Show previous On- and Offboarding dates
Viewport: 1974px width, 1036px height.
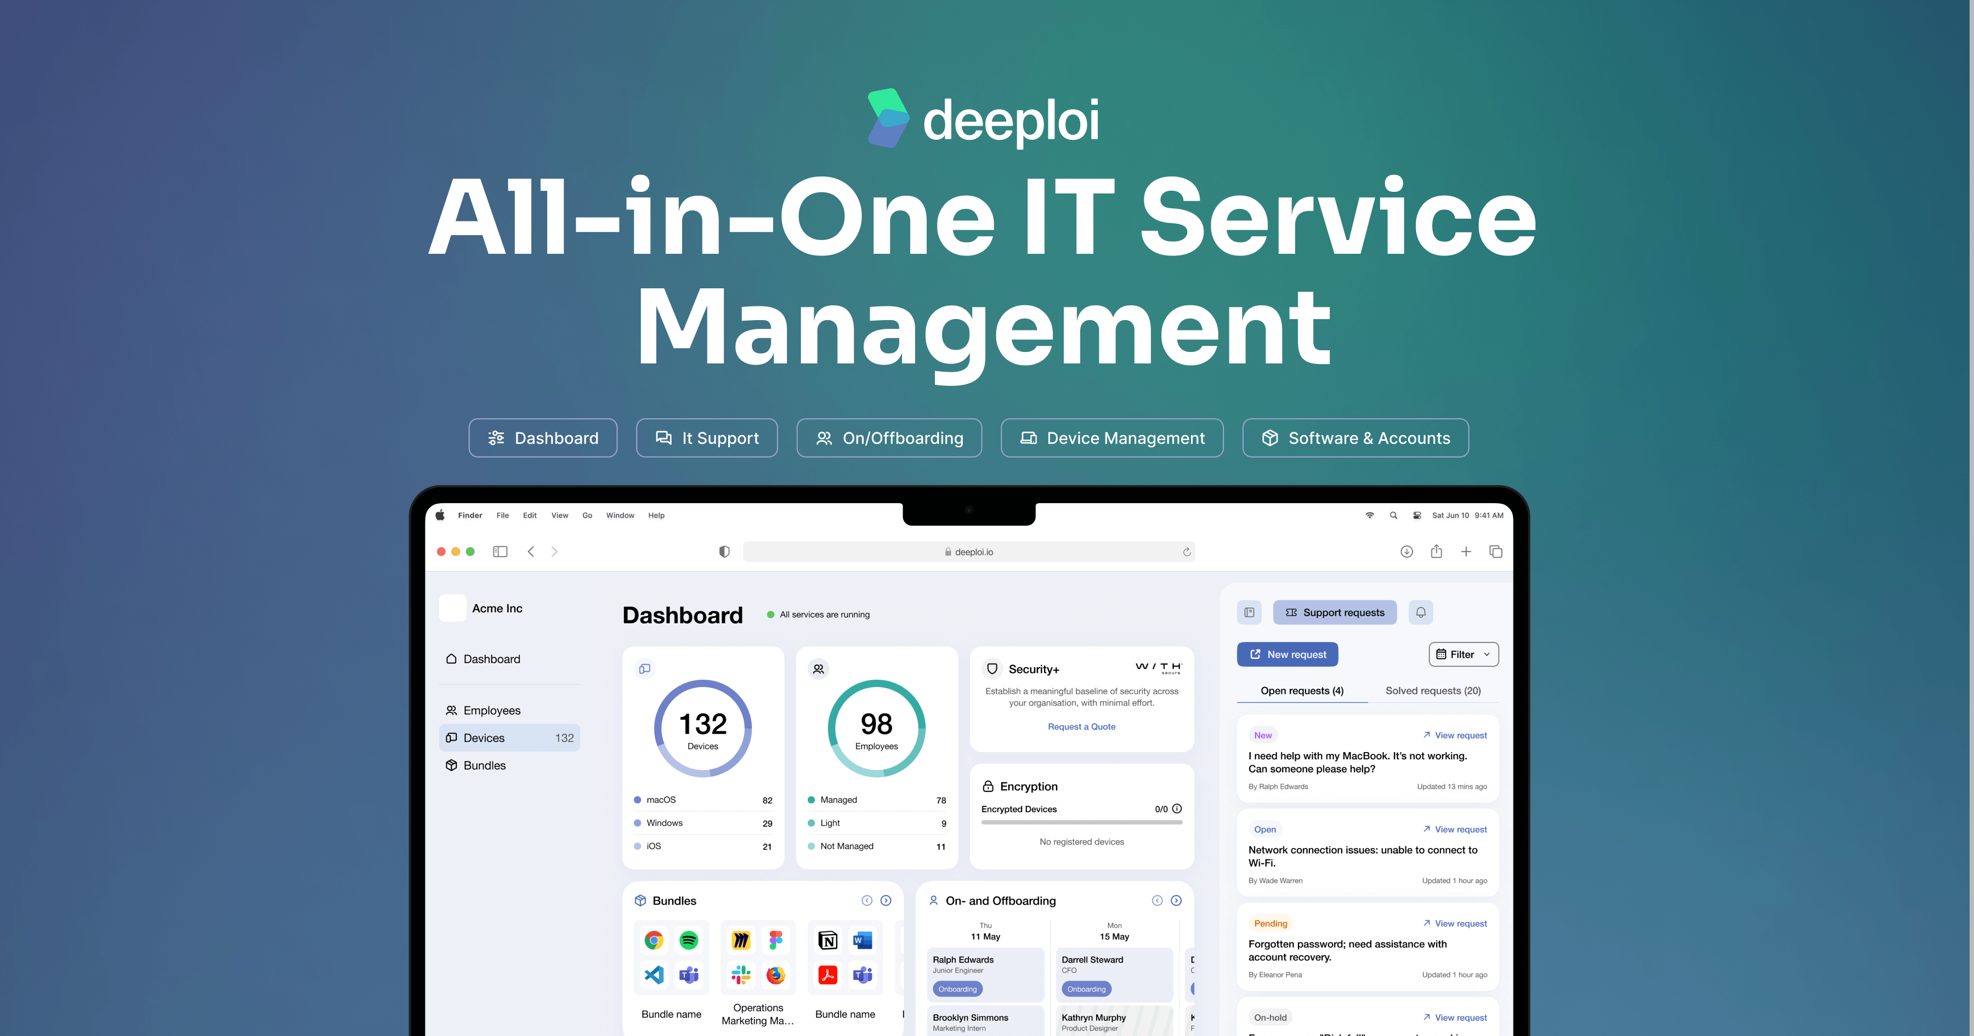[1157, 901]
